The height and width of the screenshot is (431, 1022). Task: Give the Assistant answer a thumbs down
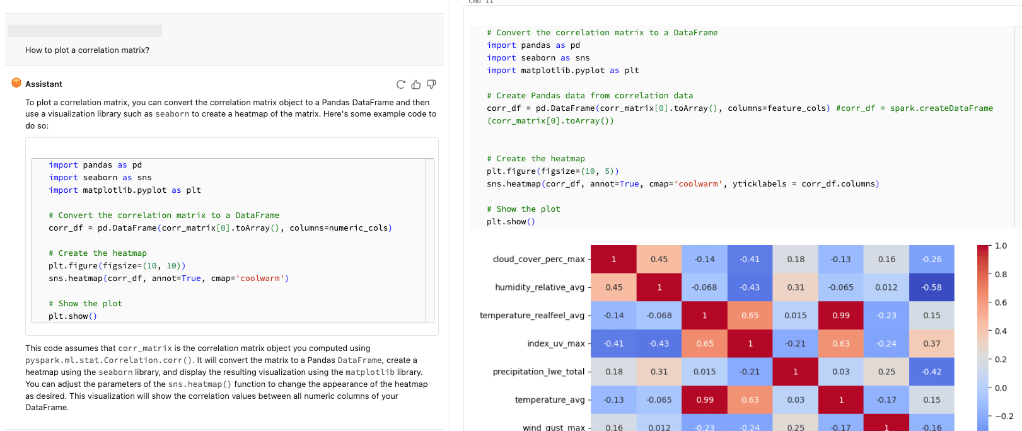(431, 84)
